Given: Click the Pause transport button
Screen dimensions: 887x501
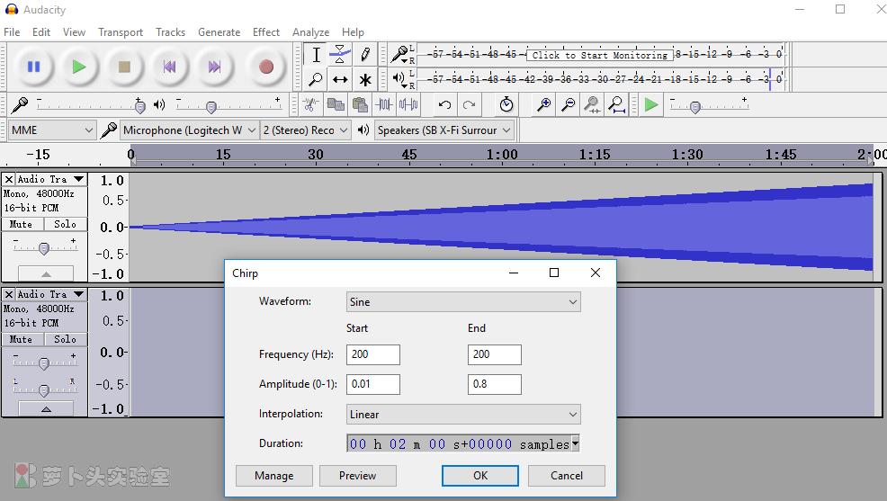Looking at the screenshot, I should tap(33, 67).
